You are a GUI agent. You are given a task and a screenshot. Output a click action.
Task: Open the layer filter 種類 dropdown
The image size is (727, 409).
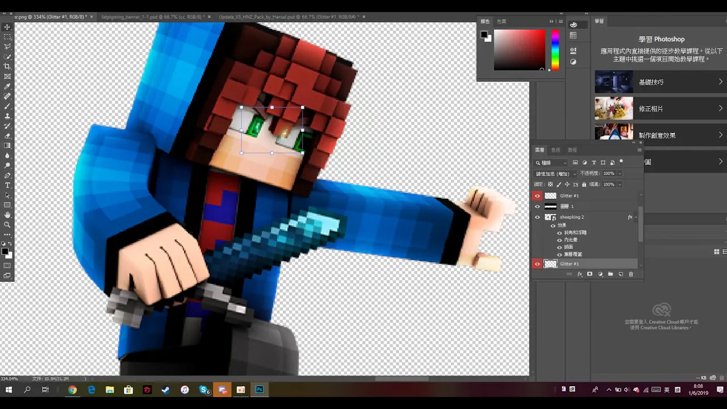(551, 162)
